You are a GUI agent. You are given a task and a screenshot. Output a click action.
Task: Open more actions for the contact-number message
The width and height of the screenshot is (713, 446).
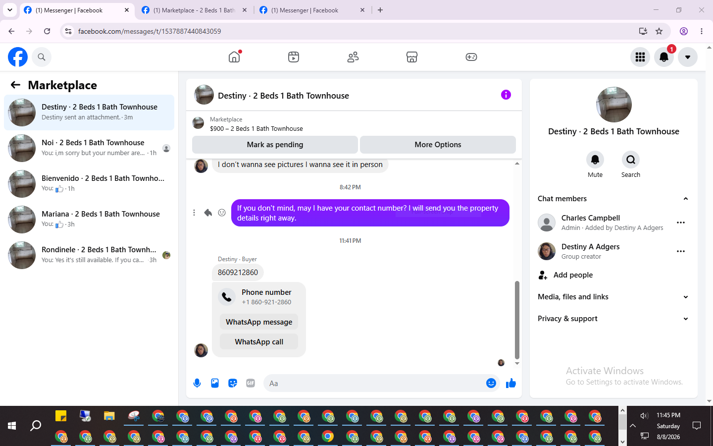[x=194, y=213]
